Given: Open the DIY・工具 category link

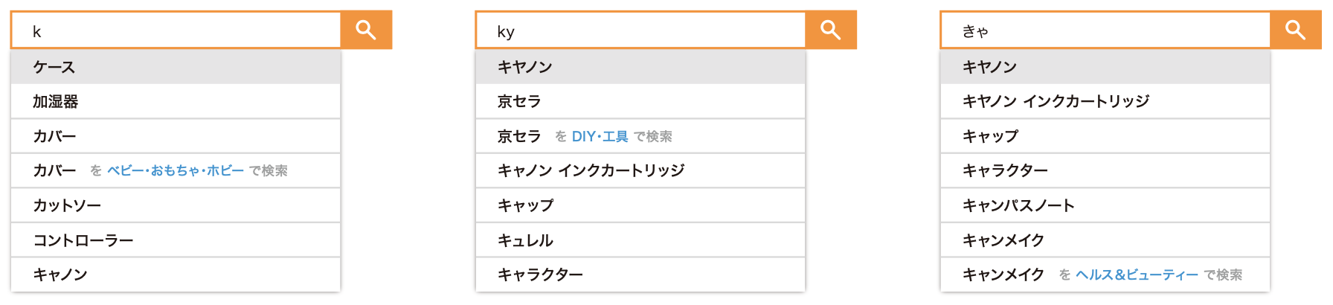Looking at the screenshot, I should click(x=600, y=137).
